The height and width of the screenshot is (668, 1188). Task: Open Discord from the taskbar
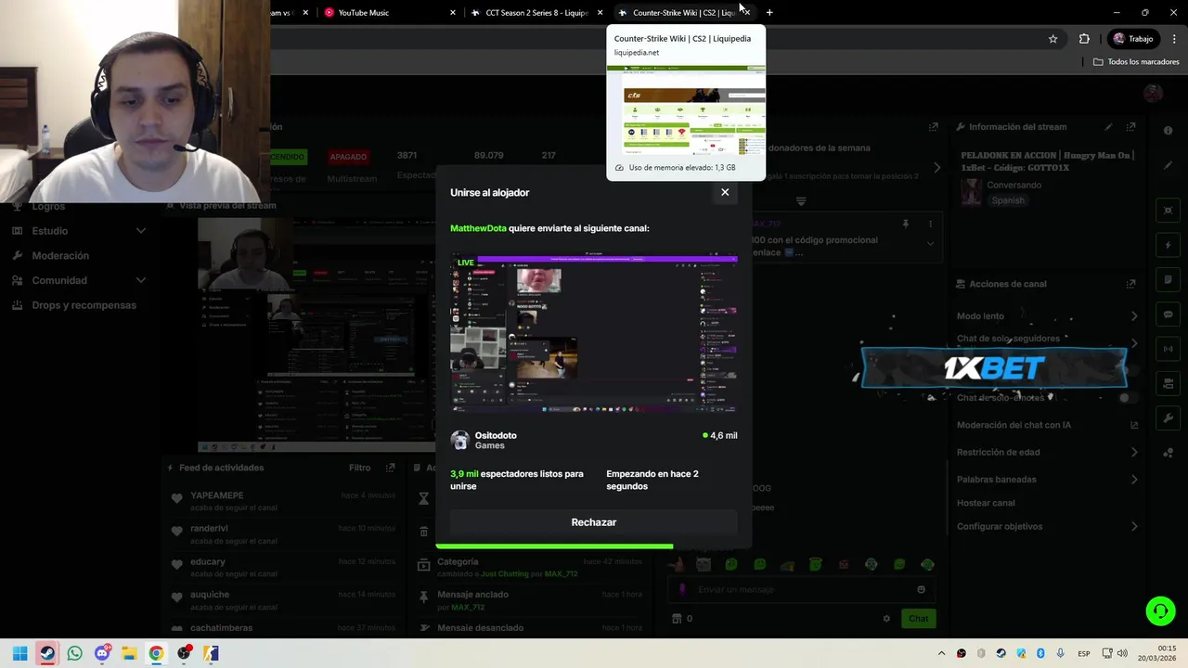pos(102,653)
